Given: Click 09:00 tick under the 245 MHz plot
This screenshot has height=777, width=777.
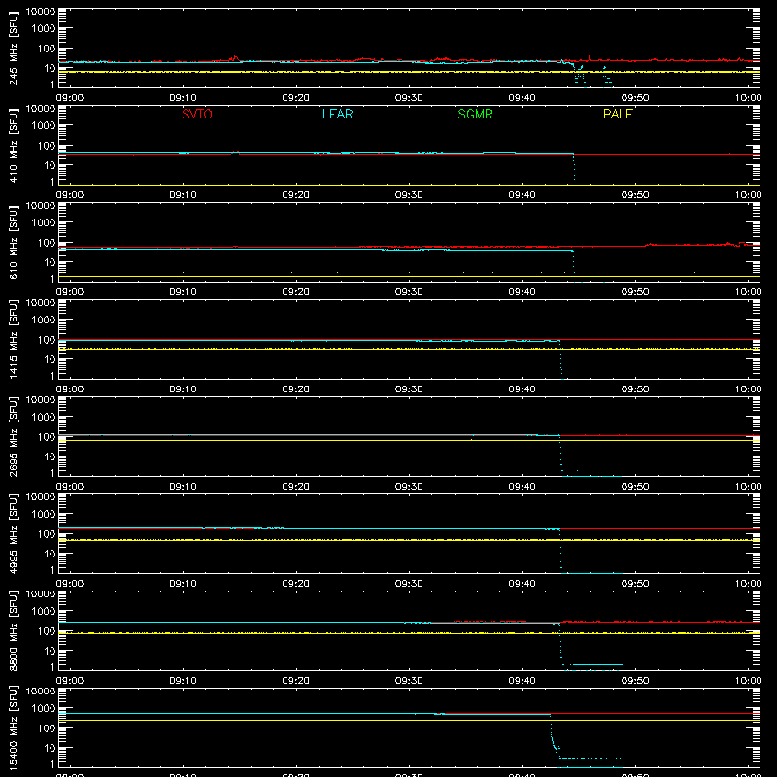Looking at the screenshot, I should point(70,98).
